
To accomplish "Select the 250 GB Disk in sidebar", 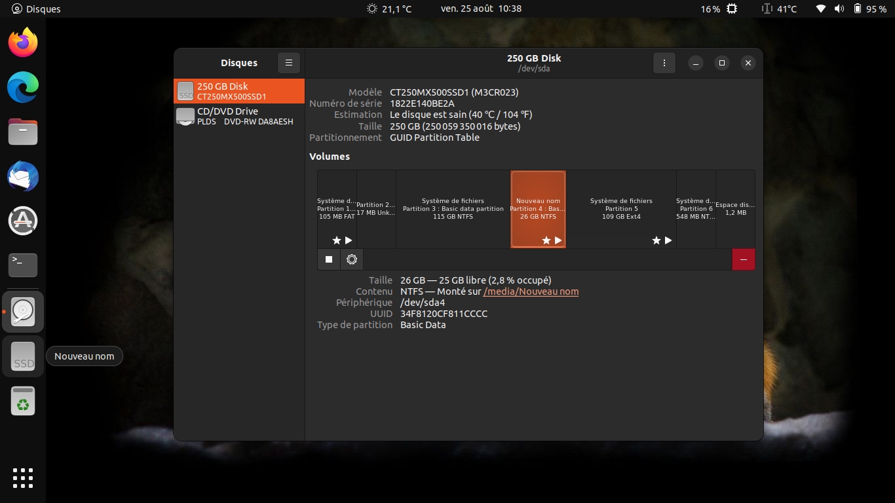I will pos(239,91).
